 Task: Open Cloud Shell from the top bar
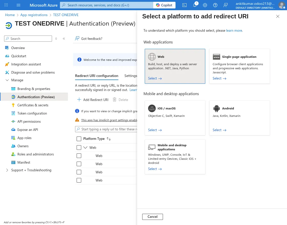click(184, 5)
